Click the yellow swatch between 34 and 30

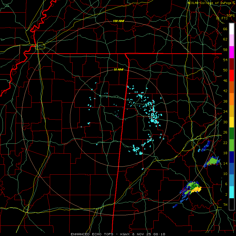[232, 122]
